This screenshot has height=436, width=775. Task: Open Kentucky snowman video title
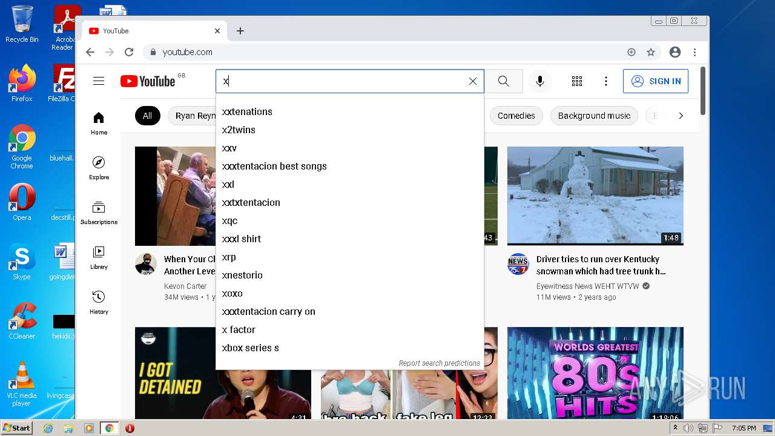click(601, 265)
